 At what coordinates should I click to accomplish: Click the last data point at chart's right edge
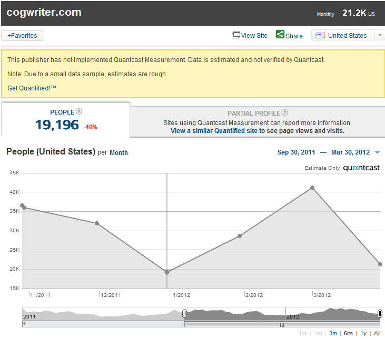click(x=380, y=264)
